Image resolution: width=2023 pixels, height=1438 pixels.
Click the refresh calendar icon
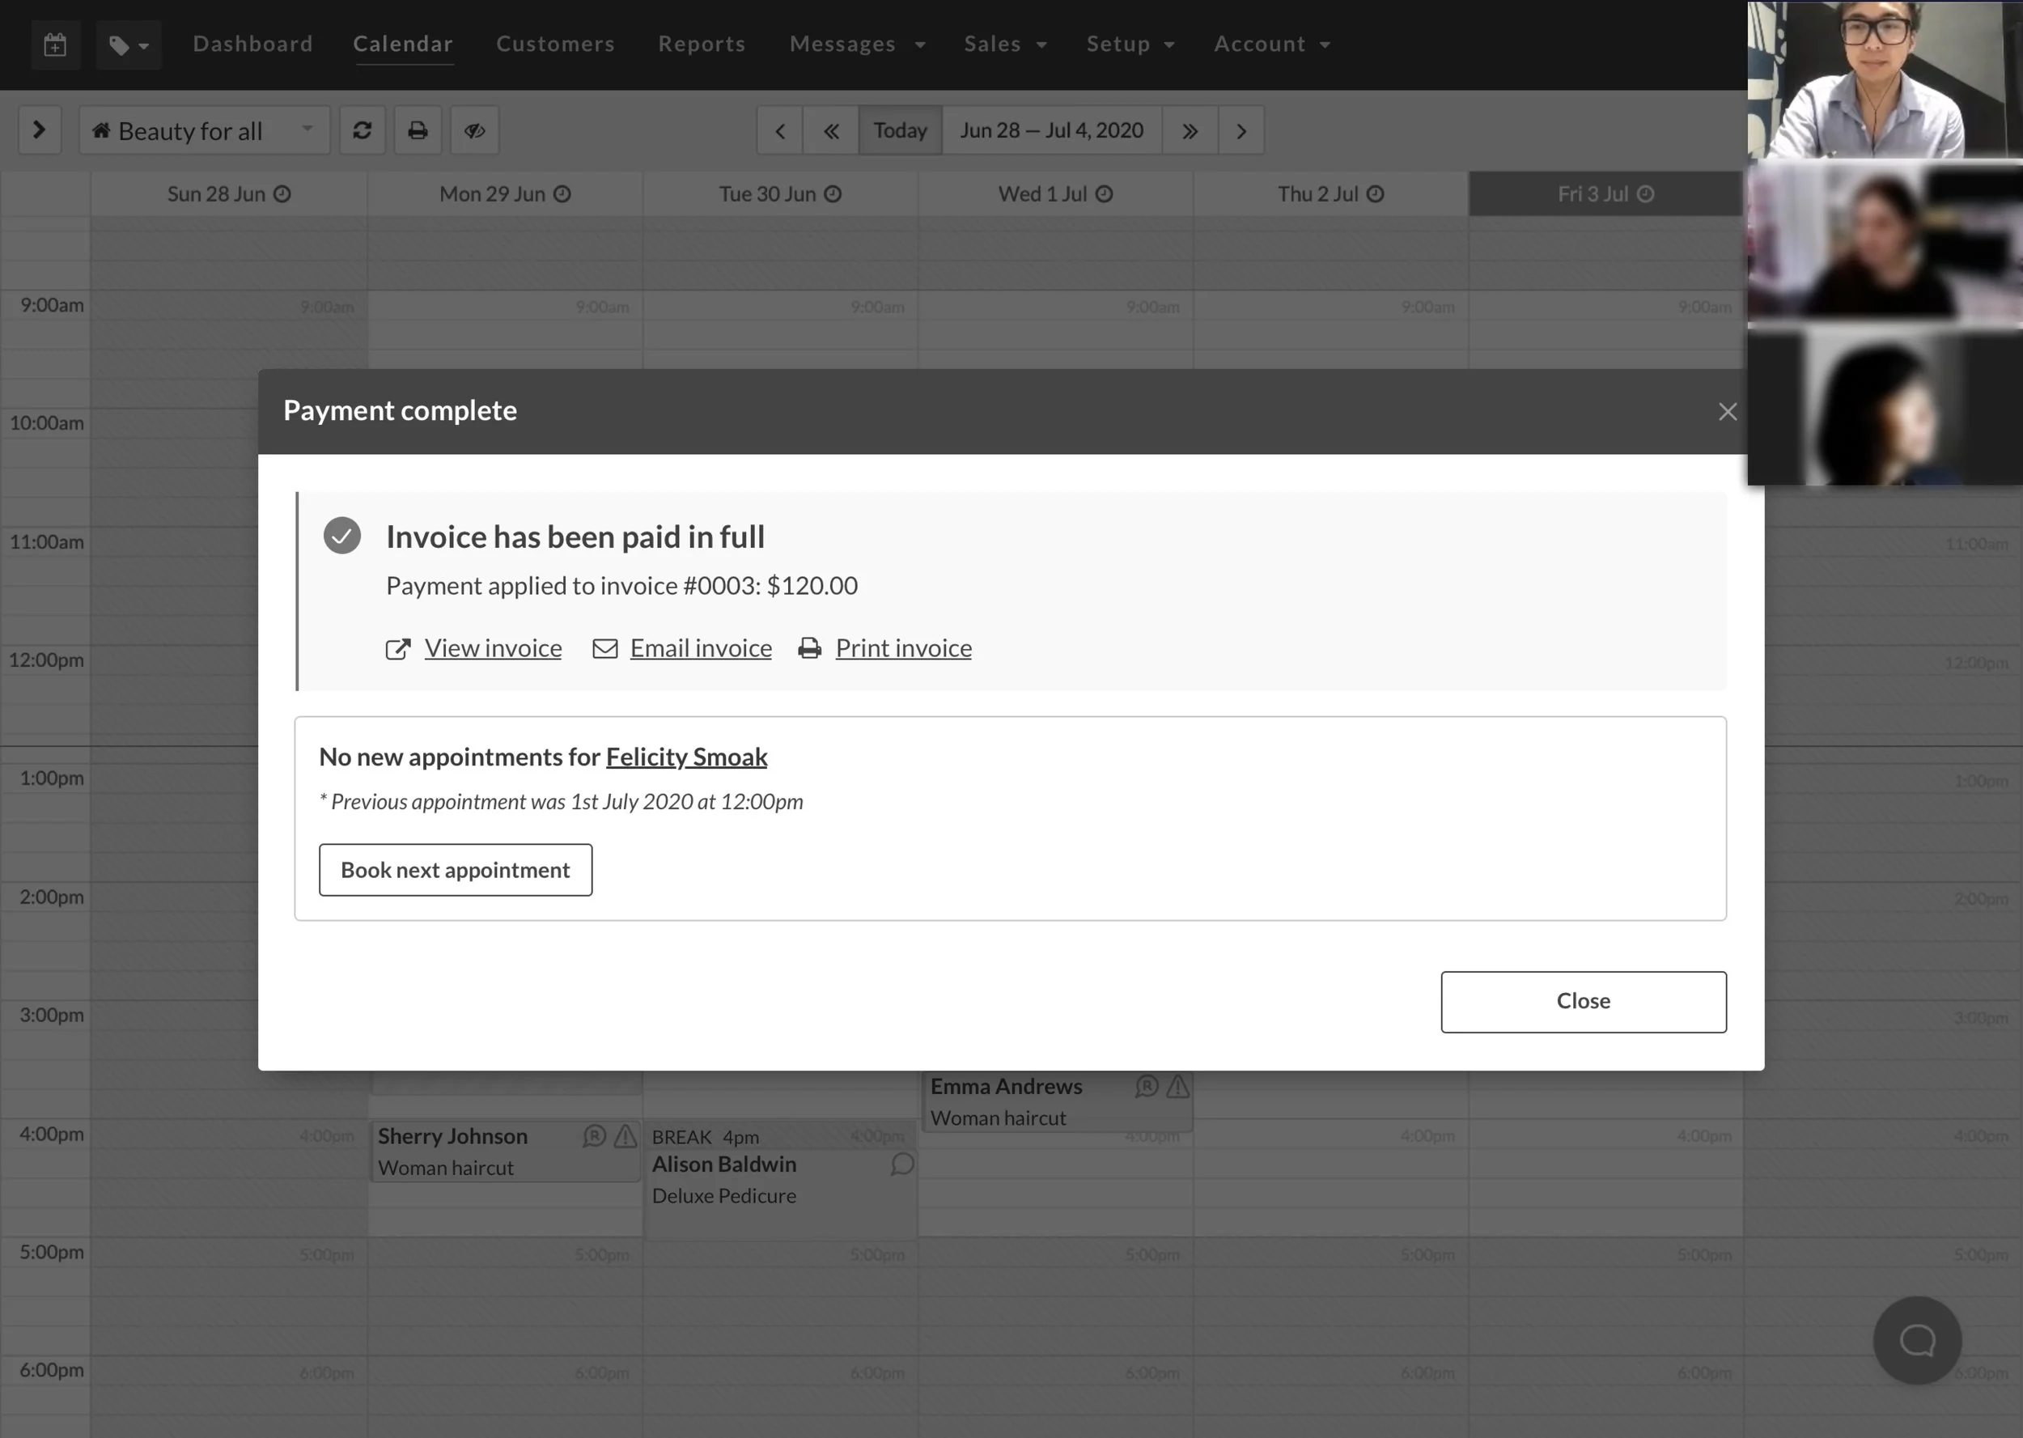[x=362, y=131]
